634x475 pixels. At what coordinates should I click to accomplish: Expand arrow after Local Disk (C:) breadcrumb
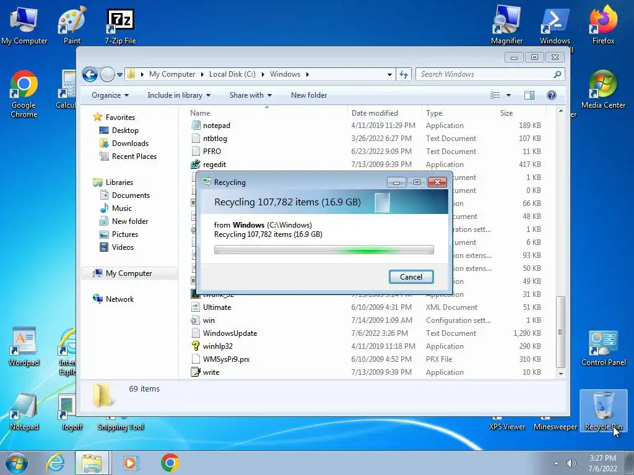[263, 74]
